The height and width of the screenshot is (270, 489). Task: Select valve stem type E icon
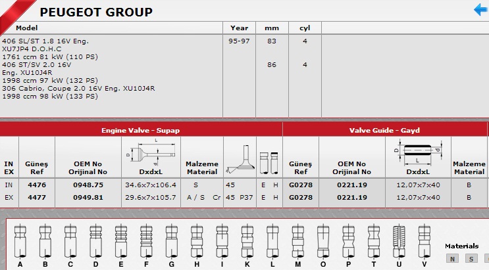pos(120,241)
